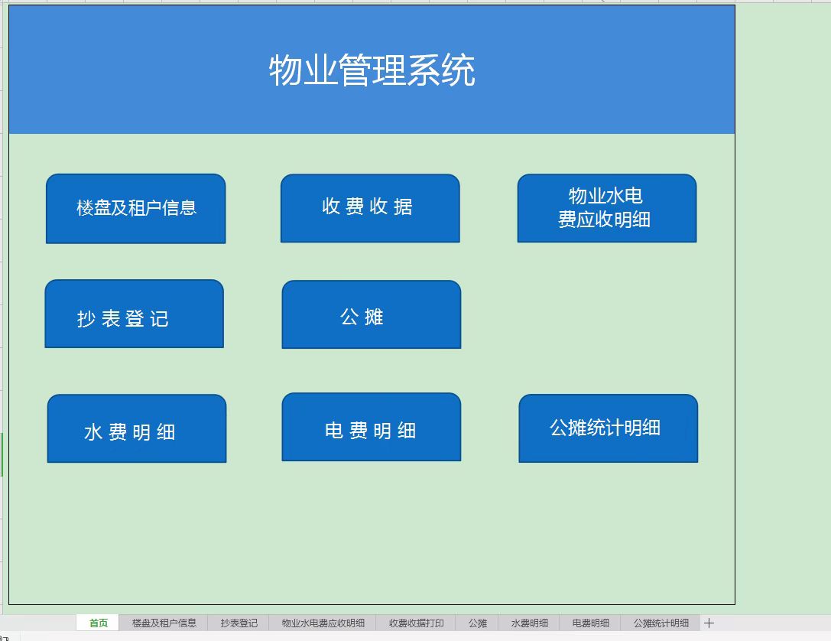
Task: Switch to the 公摊 sheet tab
Action: pos(478,622)
